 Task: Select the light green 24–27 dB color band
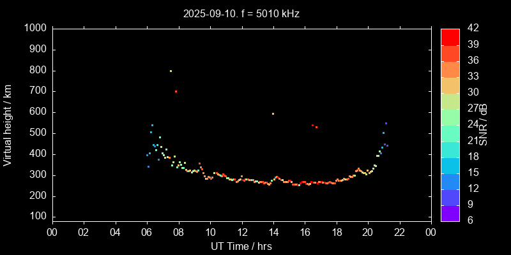point(450,117)
